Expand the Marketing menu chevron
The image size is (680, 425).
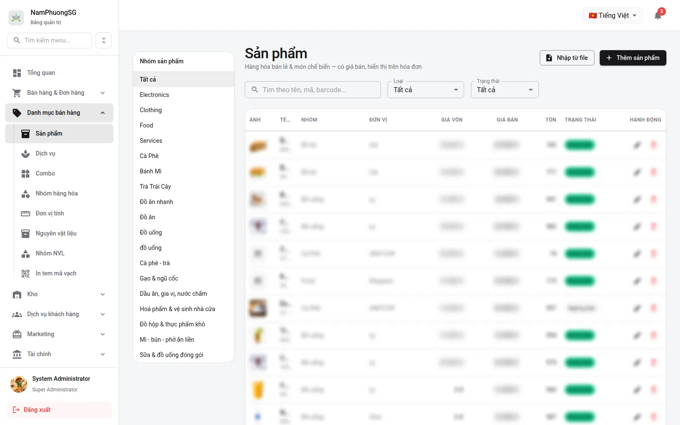pyautogui.click(x=103, y=334)
